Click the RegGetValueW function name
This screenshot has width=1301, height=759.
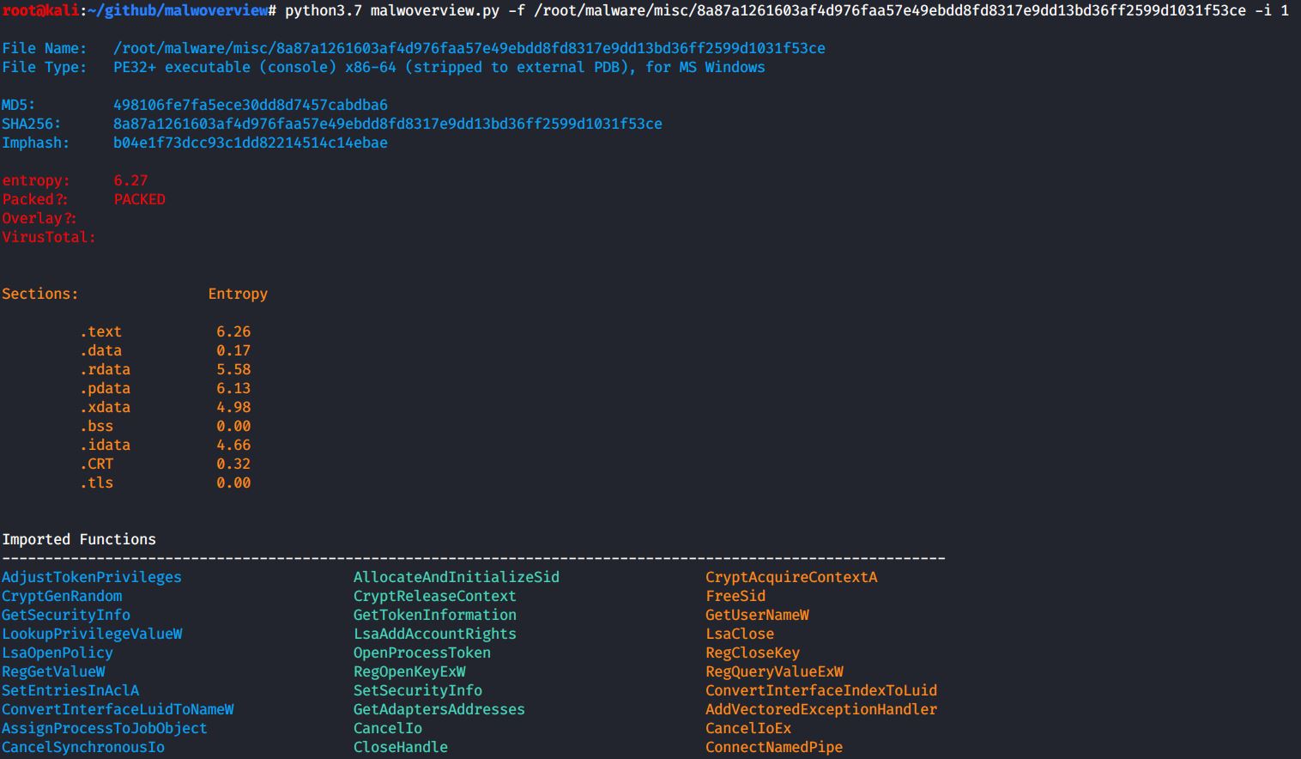click(x=53, y=671)
